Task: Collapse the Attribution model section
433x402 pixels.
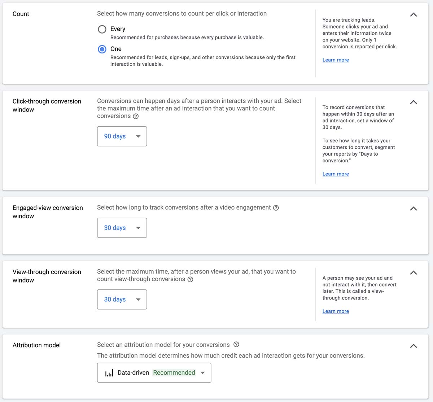Action: click(414, 346)
